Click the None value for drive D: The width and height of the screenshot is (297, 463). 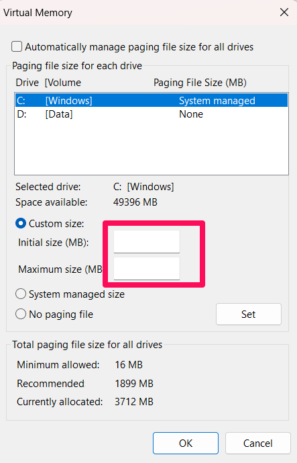coord(191,114)
